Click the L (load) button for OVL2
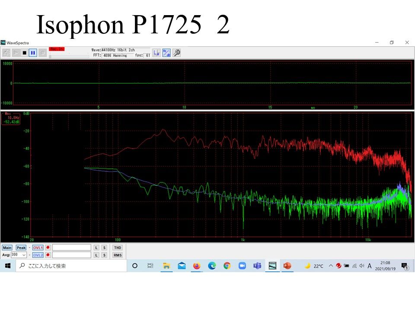This screenshot has height=311, width=415. pos(96,255)
